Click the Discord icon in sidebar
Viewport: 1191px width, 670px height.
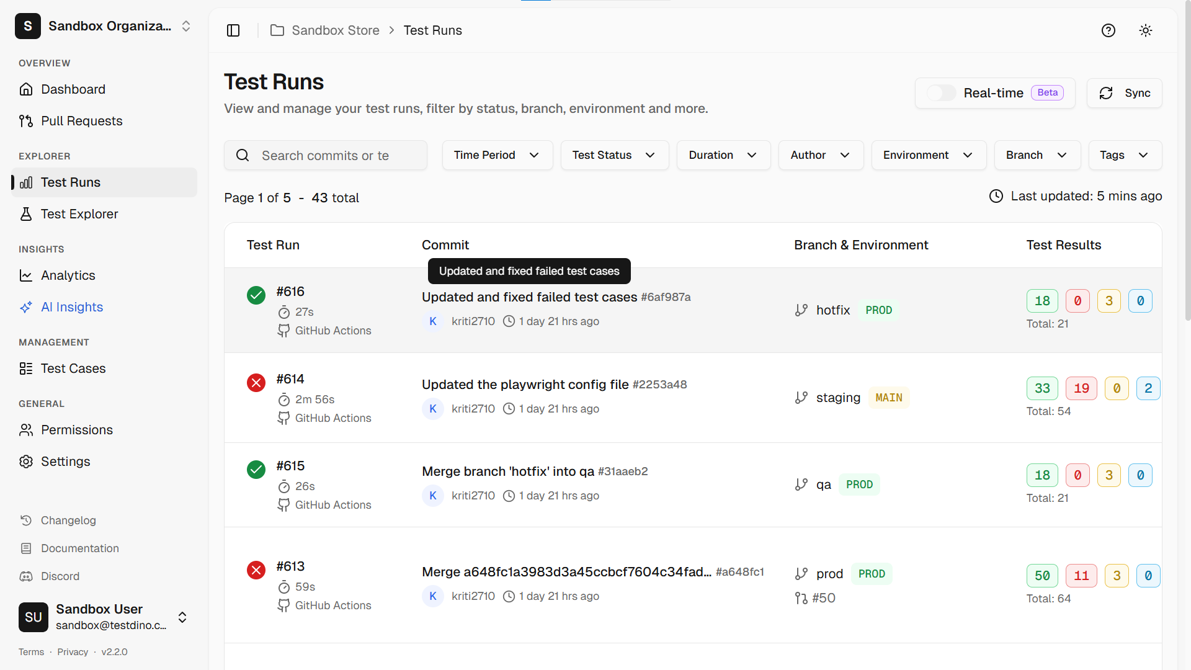click(26, 576)
